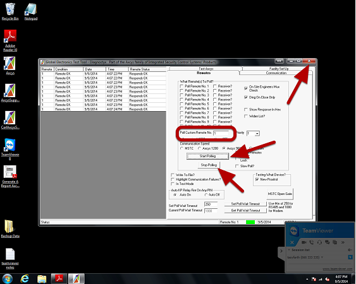Screen dimensions: 356x284
Task: Open the Axxys desktop shortcut
Action: [x=10, y=66]
